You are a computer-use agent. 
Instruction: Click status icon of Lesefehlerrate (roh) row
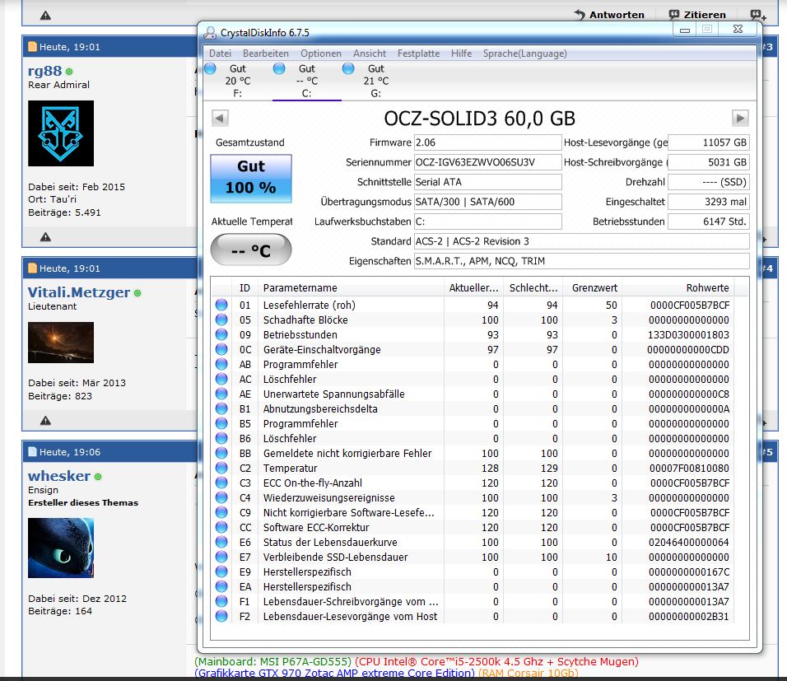[221, 305]
